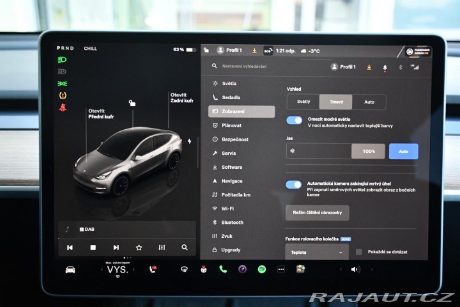This screenshot has height=307, width=460.
Task: Toggle Omezit modré světlo switch
Action: [295, 120]
